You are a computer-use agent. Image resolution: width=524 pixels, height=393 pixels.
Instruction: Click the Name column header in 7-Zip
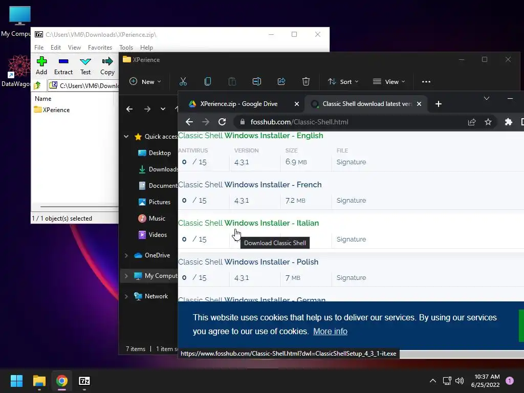coord(43,99)
